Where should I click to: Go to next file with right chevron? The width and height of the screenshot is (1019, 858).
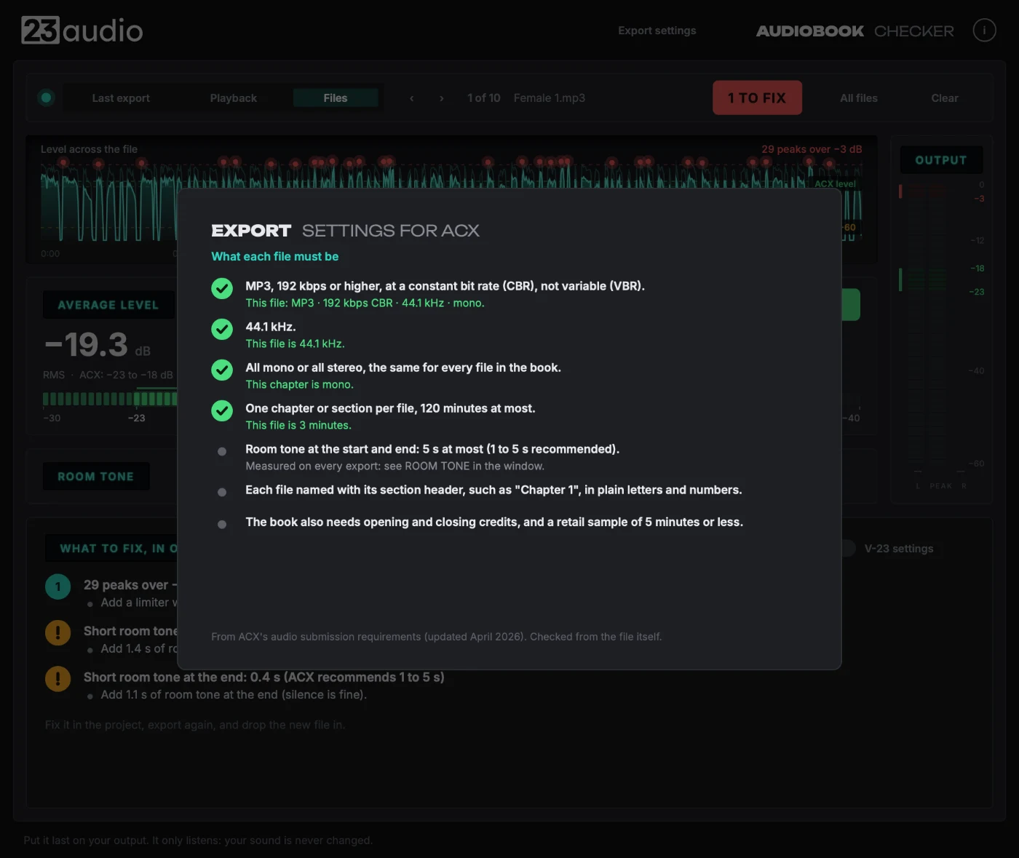click(x=441, y=98)
